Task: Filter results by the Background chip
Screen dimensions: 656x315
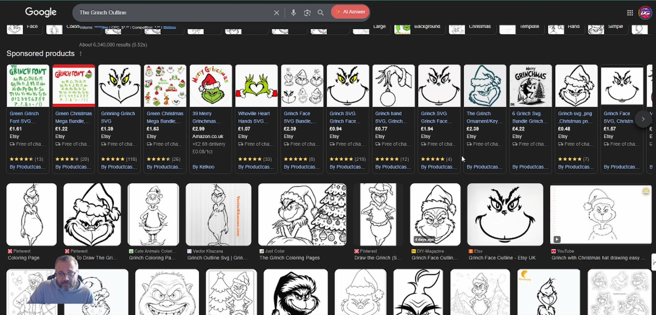Action: (x=419, y=28)
